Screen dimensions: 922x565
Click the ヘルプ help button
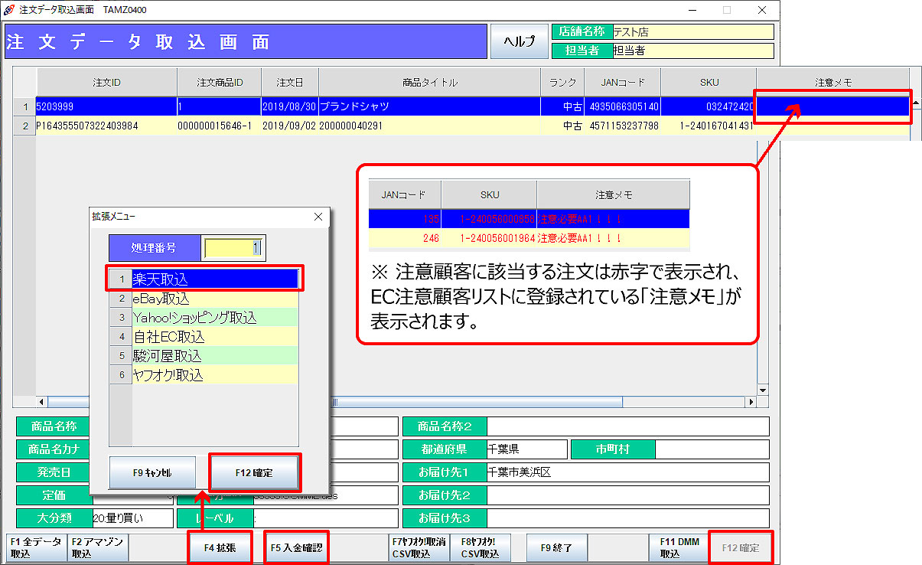coord(519,41)
